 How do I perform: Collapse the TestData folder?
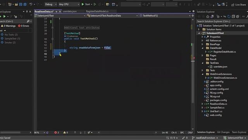click(202, 63)
